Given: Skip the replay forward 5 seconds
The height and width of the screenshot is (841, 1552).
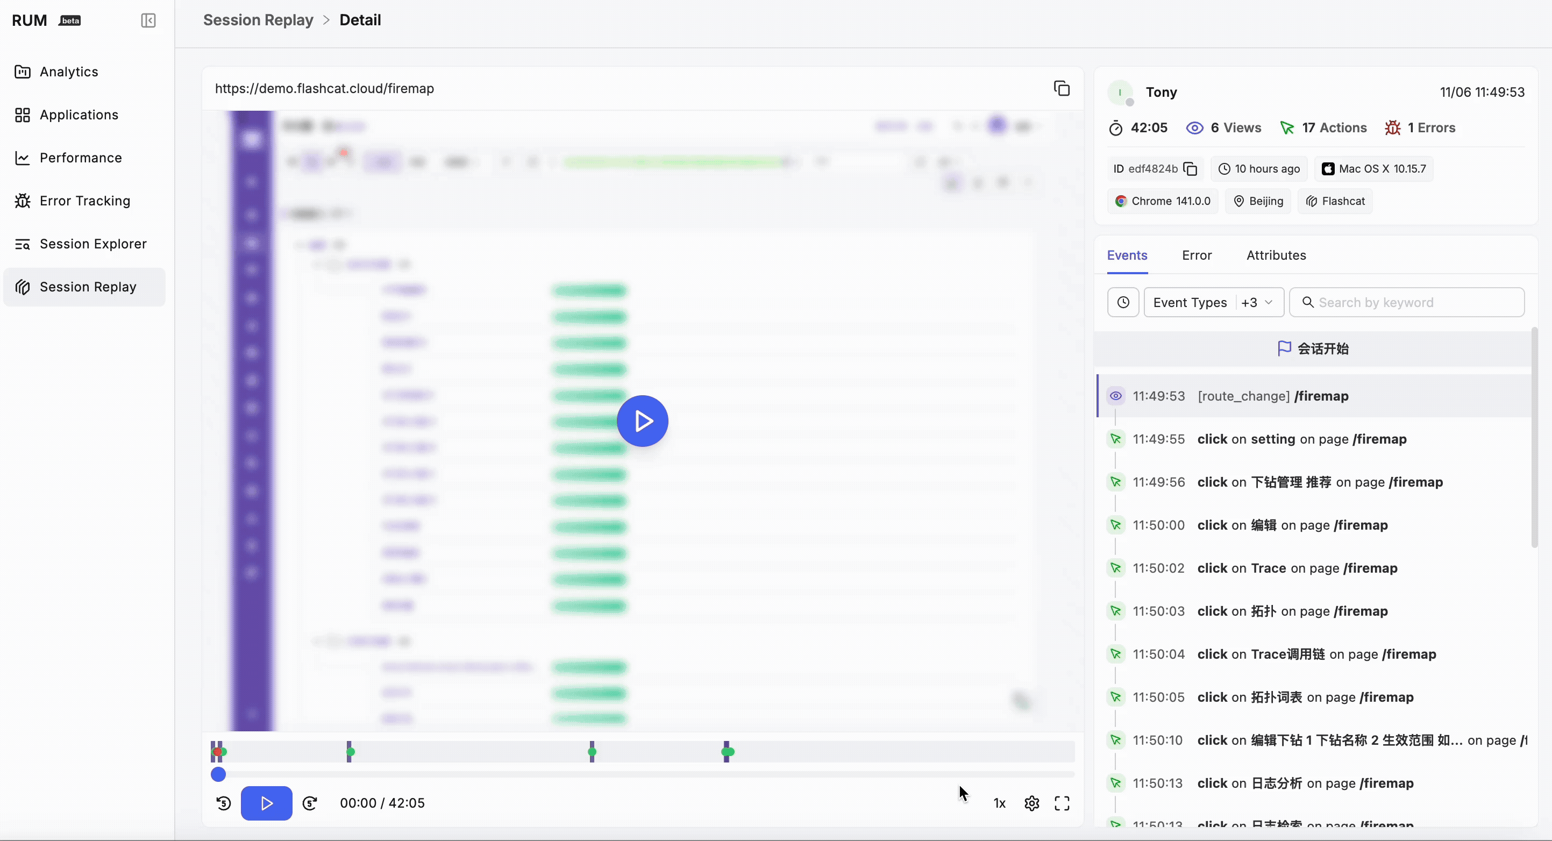Looking at the screenshot, I should [x=310, y=803].
